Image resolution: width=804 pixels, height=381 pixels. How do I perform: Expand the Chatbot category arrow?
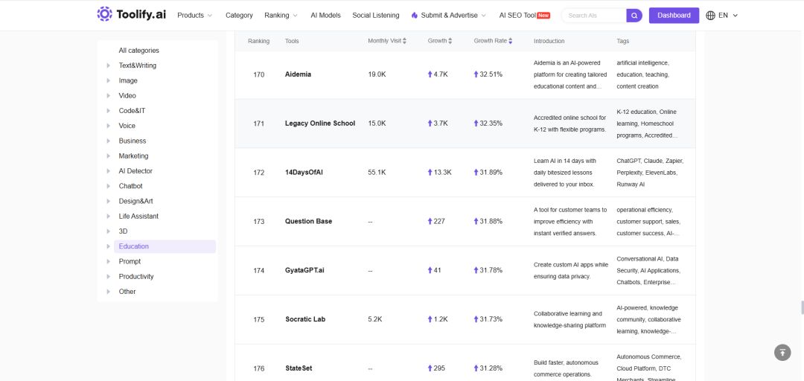coord(108,186)
